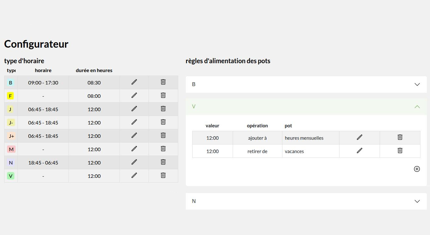
Task: Edit the V schedule type row
Action: (134, 175)
